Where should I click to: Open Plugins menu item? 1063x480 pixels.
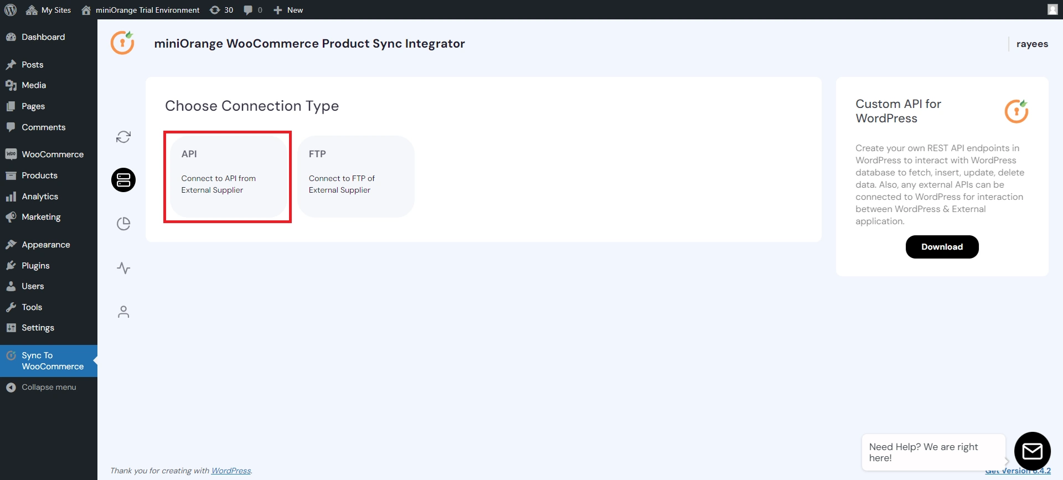[x=49, y=266]
